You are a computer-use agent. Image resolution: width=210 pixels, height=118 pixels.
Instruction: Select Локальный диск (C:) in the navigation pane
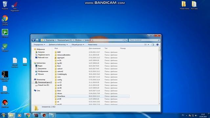[x=44, y=82]
